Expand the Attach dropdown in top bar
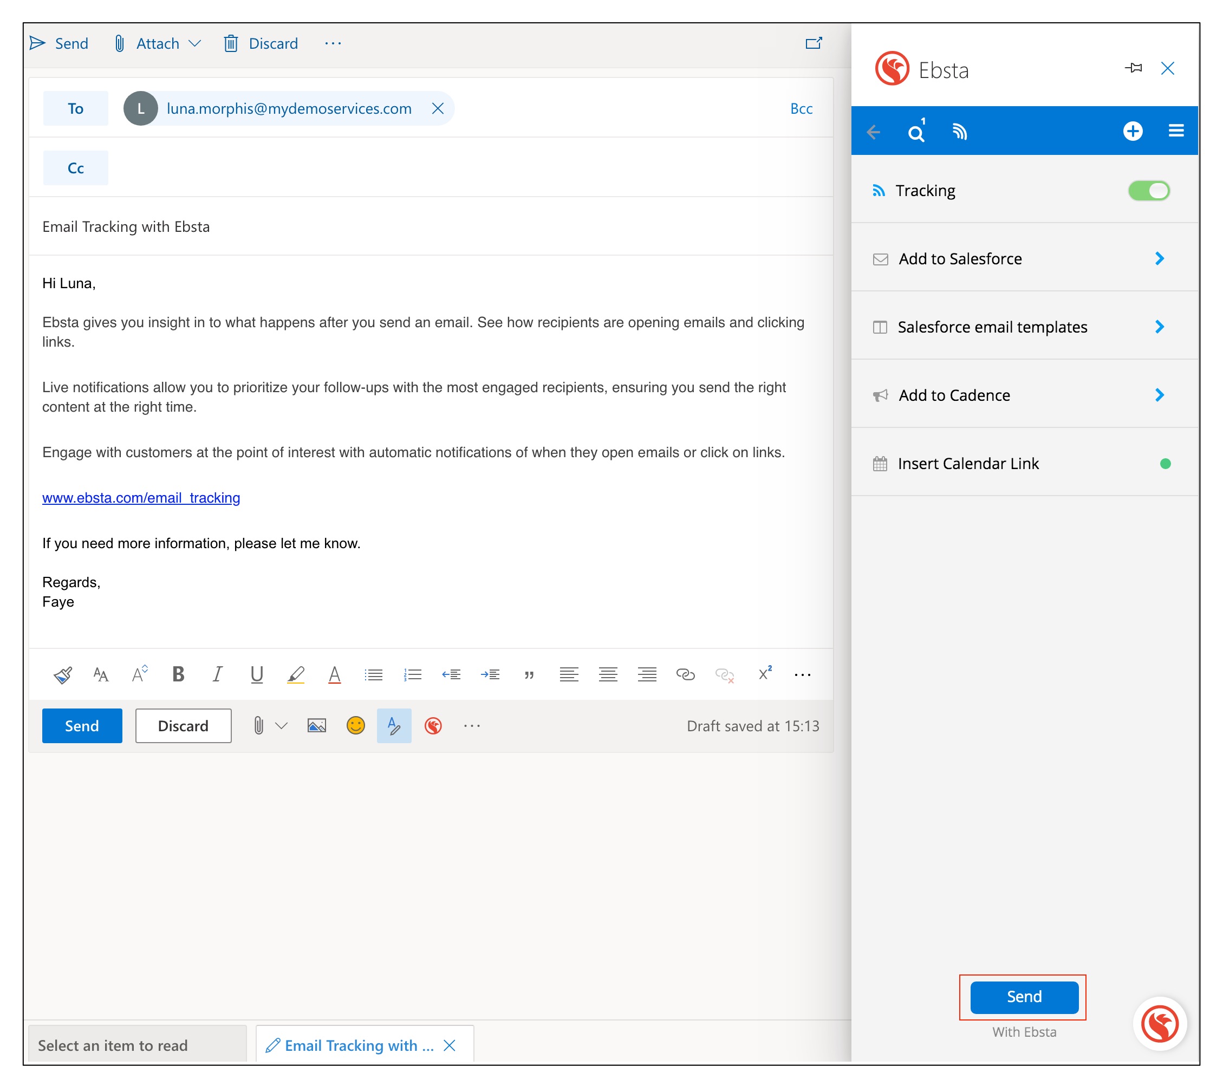The width and height of the screenshot is (1223, 1066). [194, 43]
